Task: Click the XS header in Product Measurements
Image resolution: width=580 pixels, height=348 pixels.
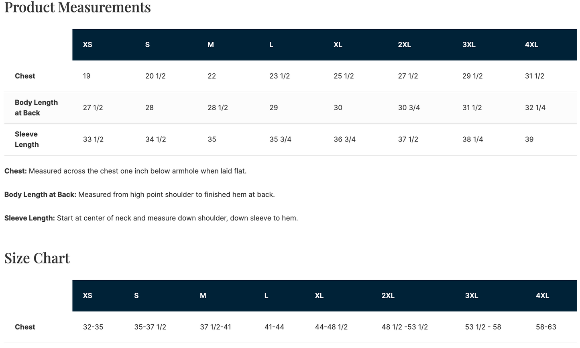Action: tap(88, 45)
